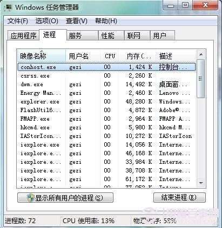Image resolution: width=222 pixels, height=228 pixels.
Task: Open the 查看(V) menu
Action: [x=76, y=21]
